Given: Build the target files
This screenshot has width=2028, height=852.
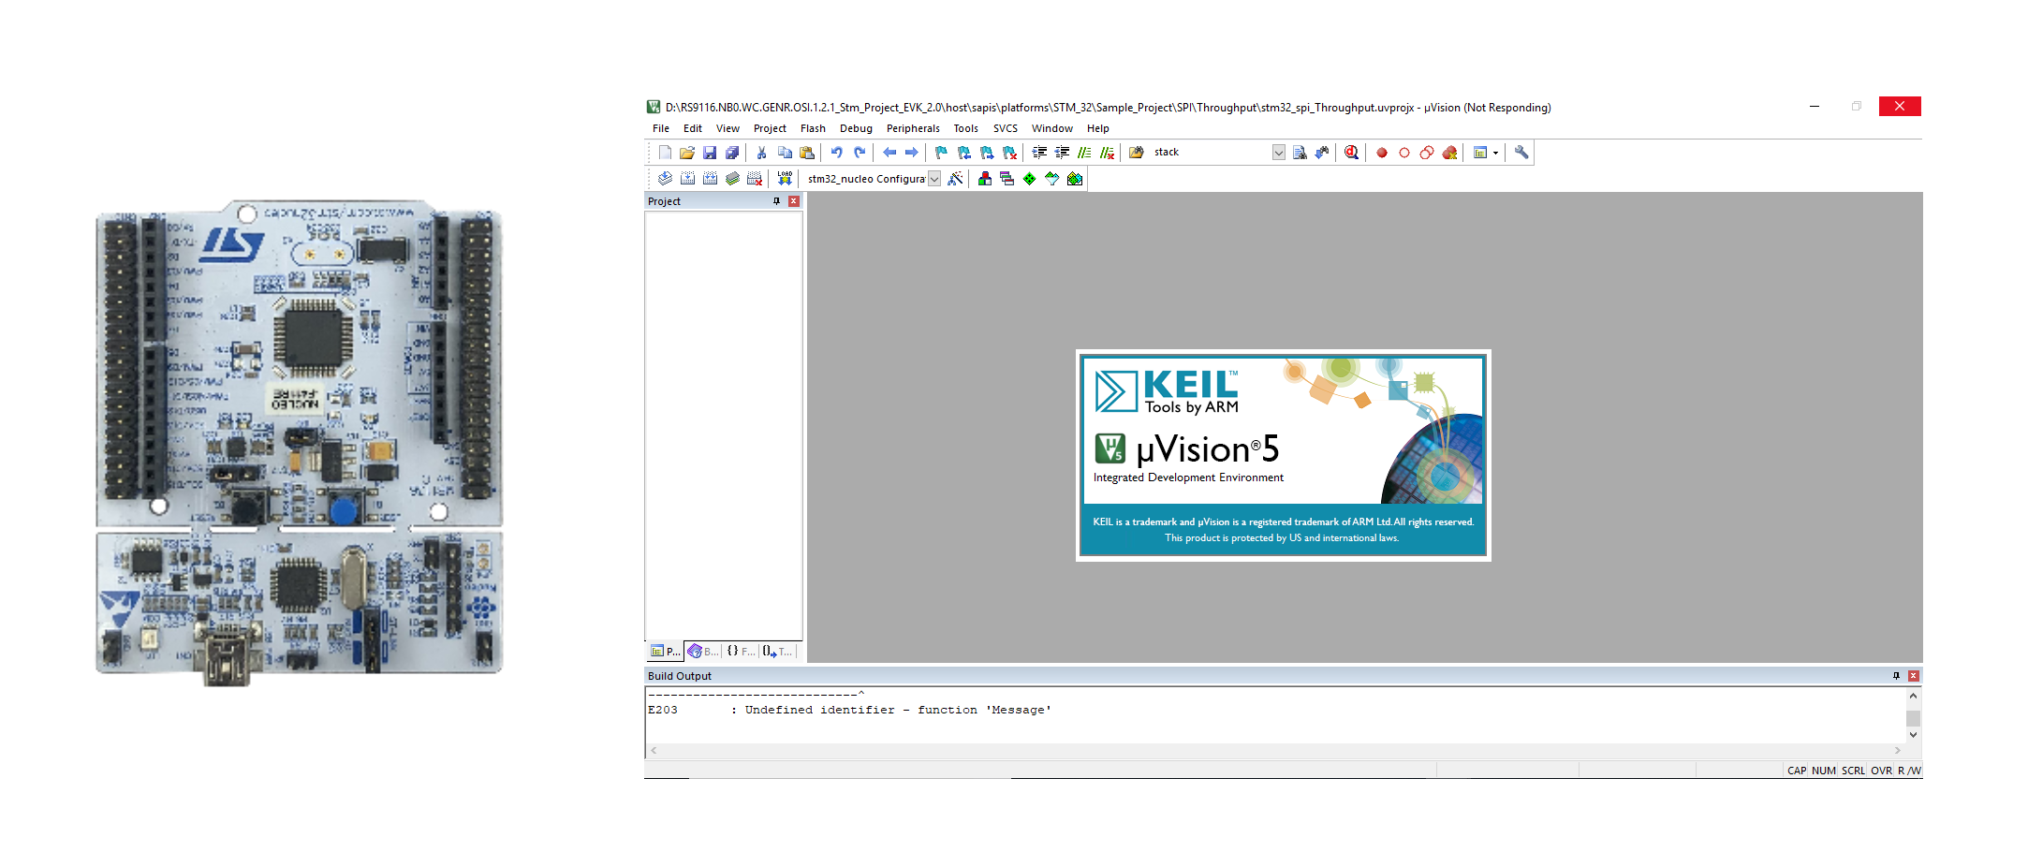Looking at the screenshot, I should [x=686, y=179].
